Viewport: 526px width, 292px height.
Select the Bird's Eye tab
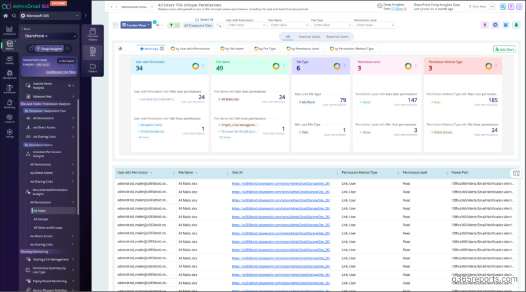152,48
